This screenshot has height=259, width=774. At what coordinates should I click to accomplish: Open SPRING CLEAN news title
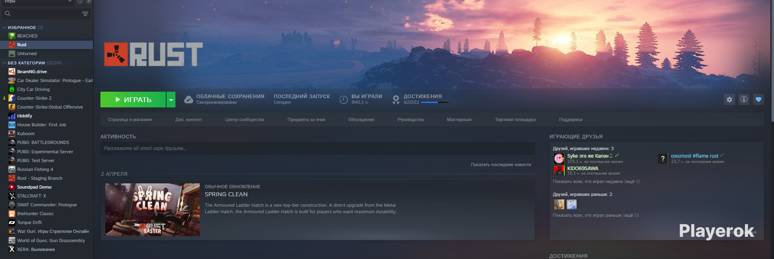[x=226, y=194]
